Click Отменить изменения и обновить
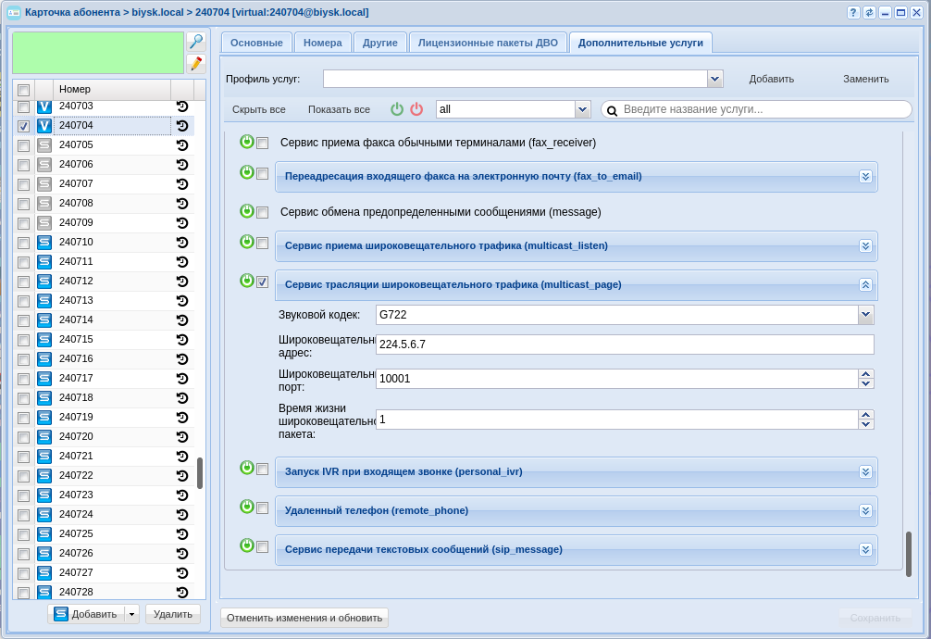The width and height of the screenshot is (931, 639). point(304,618)
